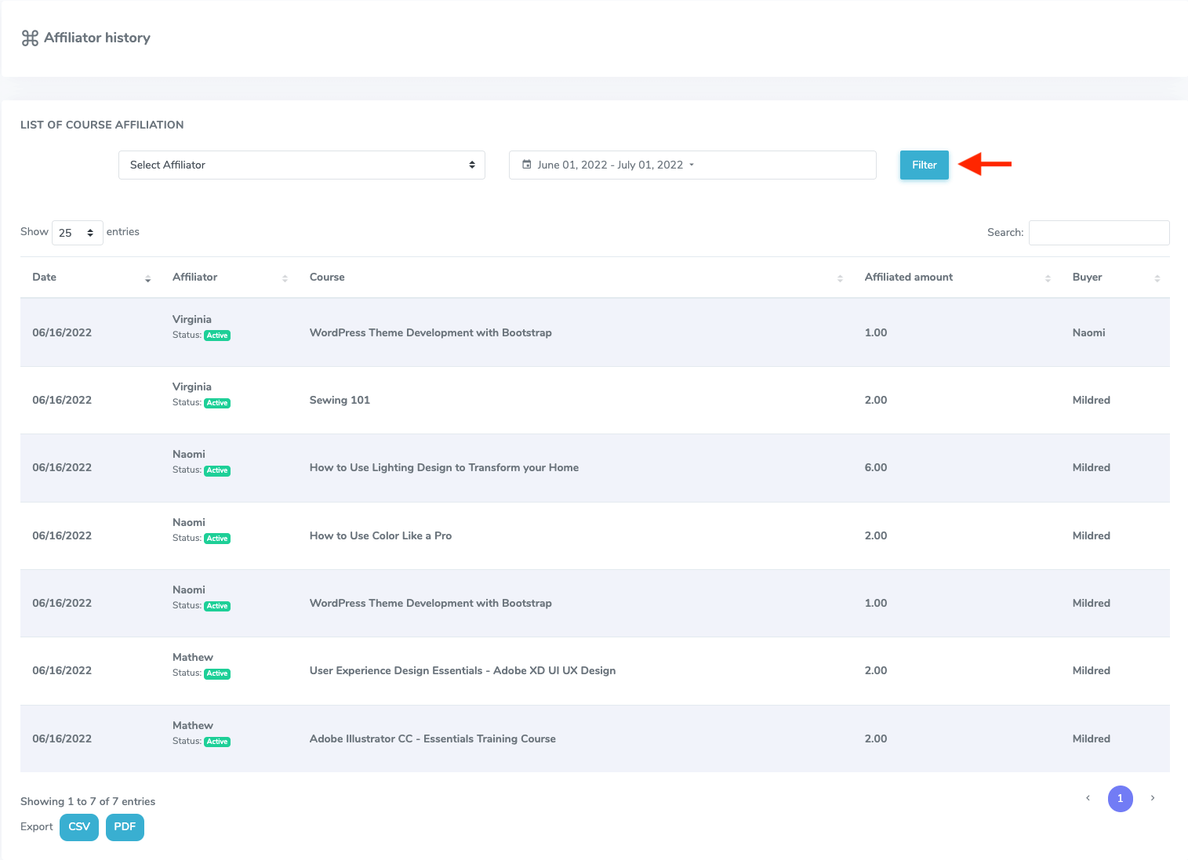Go to next page using right chevron
The width and height of the screenshot is (1188, 860).
(1152, 798)
